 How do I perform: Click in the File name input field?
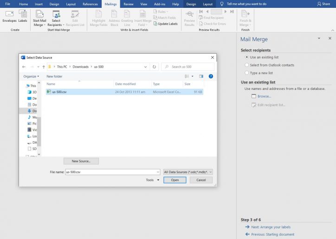[x=110, y=172]
